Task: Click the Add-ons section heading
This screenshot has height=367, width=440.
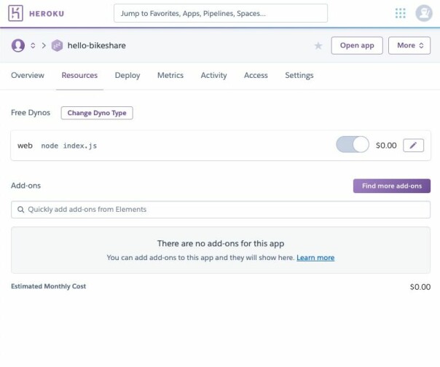Action: (25, 186)
